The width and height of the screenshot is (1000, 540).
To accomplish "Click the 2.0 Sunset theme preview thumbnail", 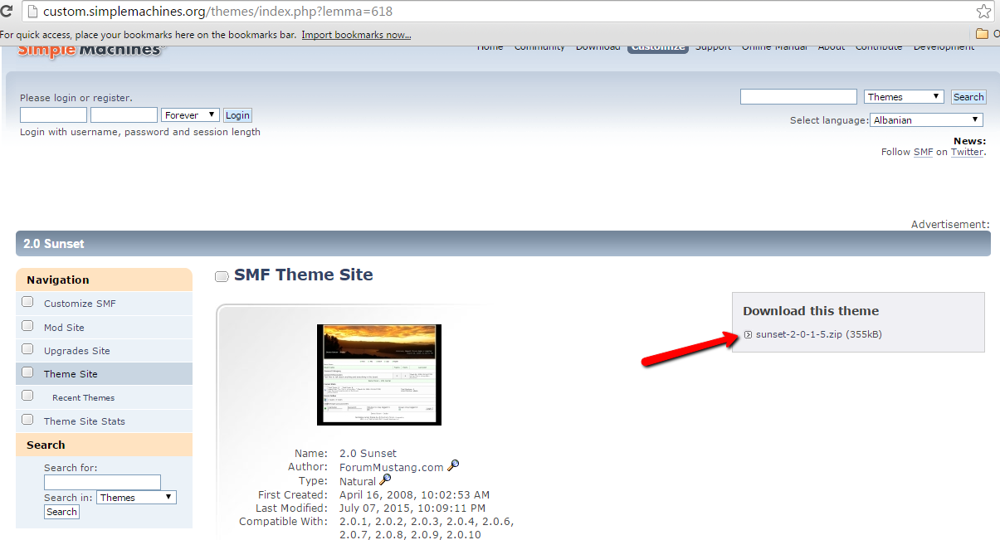I will click(x=378, y=375).
